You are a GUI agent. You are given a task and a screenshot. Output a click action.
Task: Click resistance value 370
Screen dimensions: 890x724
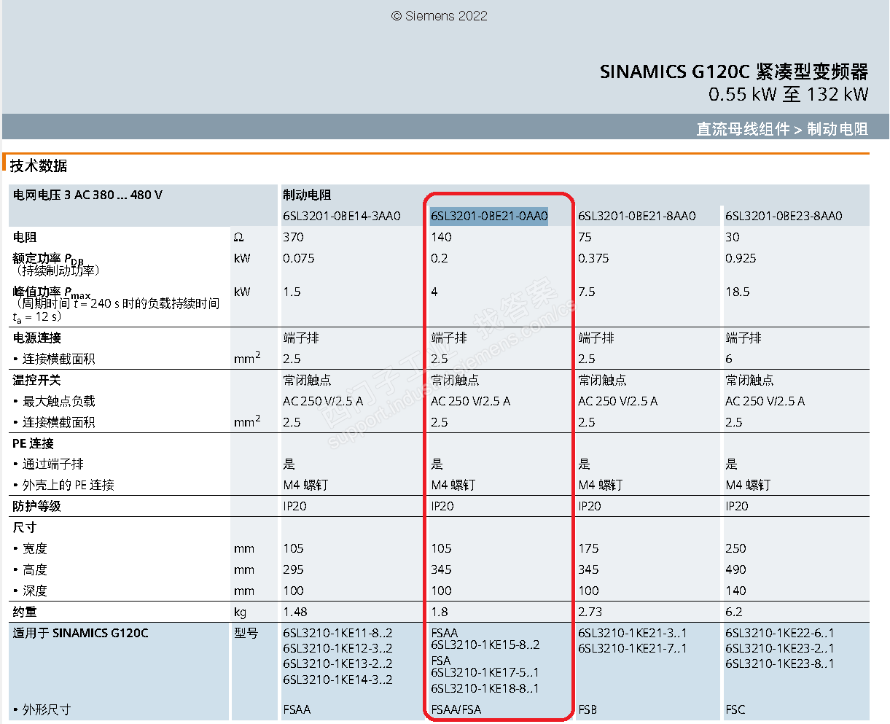(293, 237)
